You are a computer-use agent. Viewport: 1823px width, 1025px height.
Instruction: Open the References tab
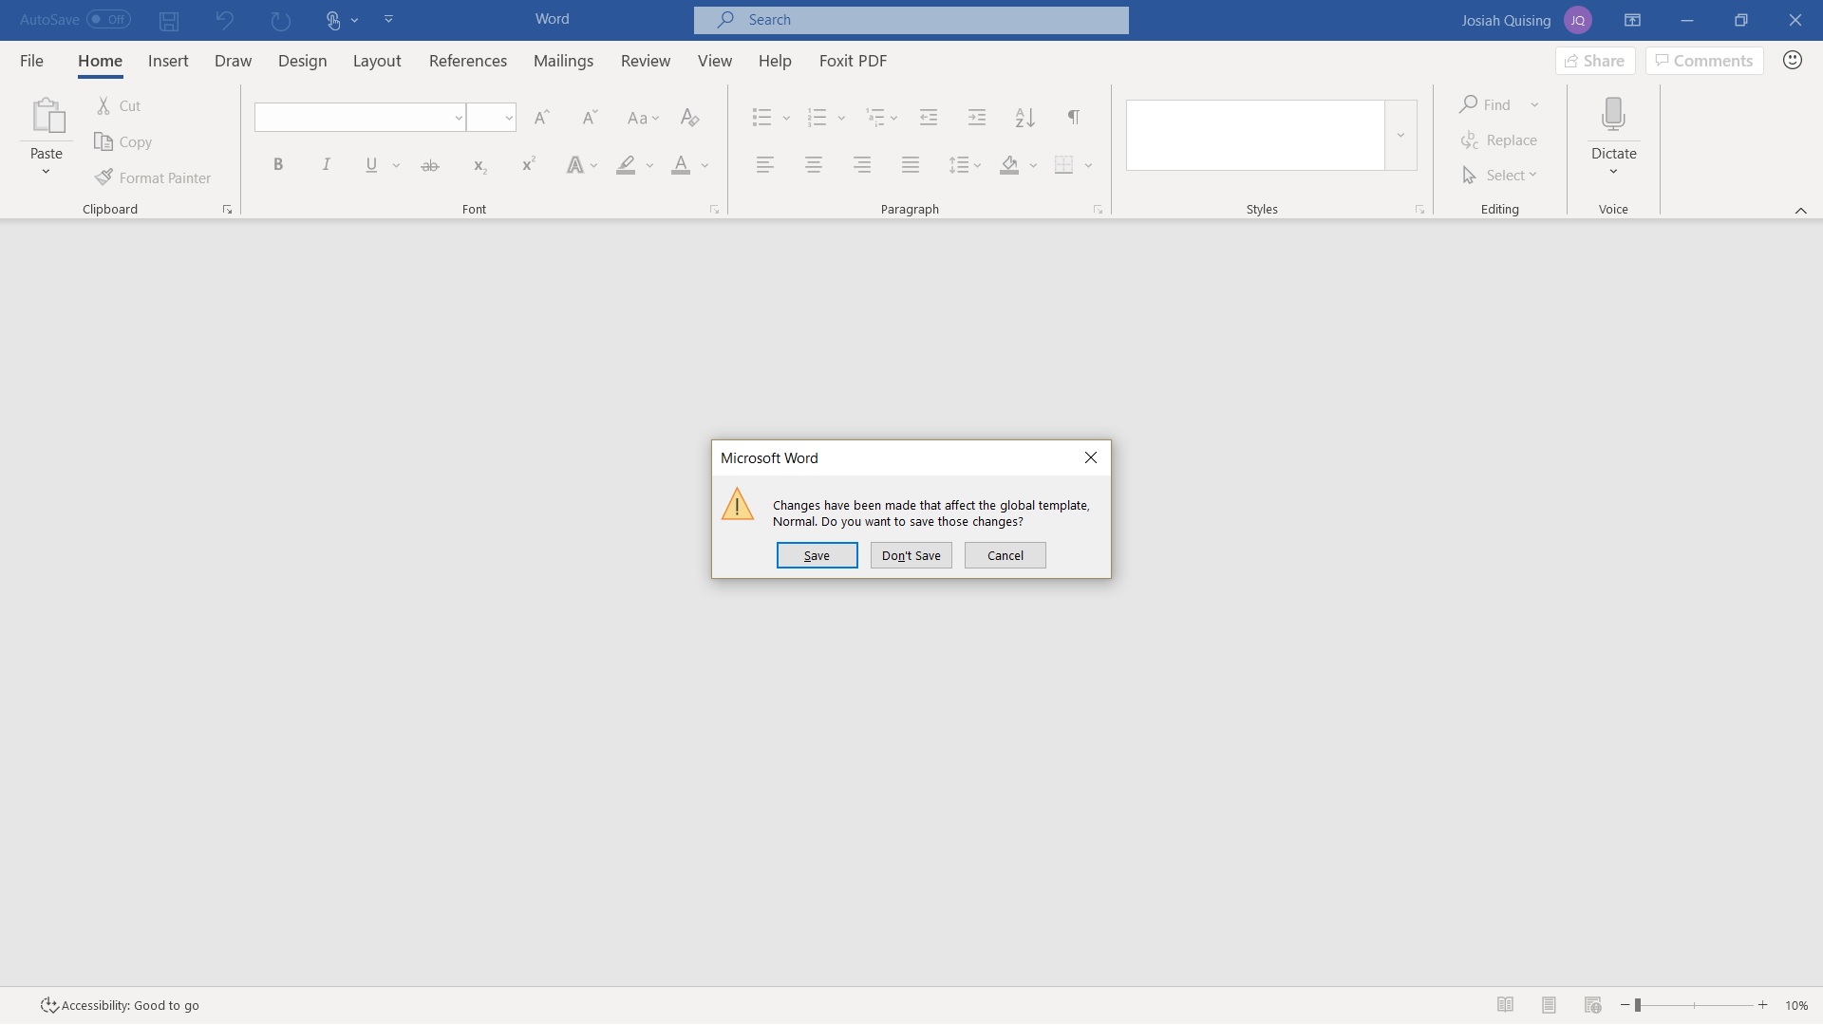coord(467,61)
